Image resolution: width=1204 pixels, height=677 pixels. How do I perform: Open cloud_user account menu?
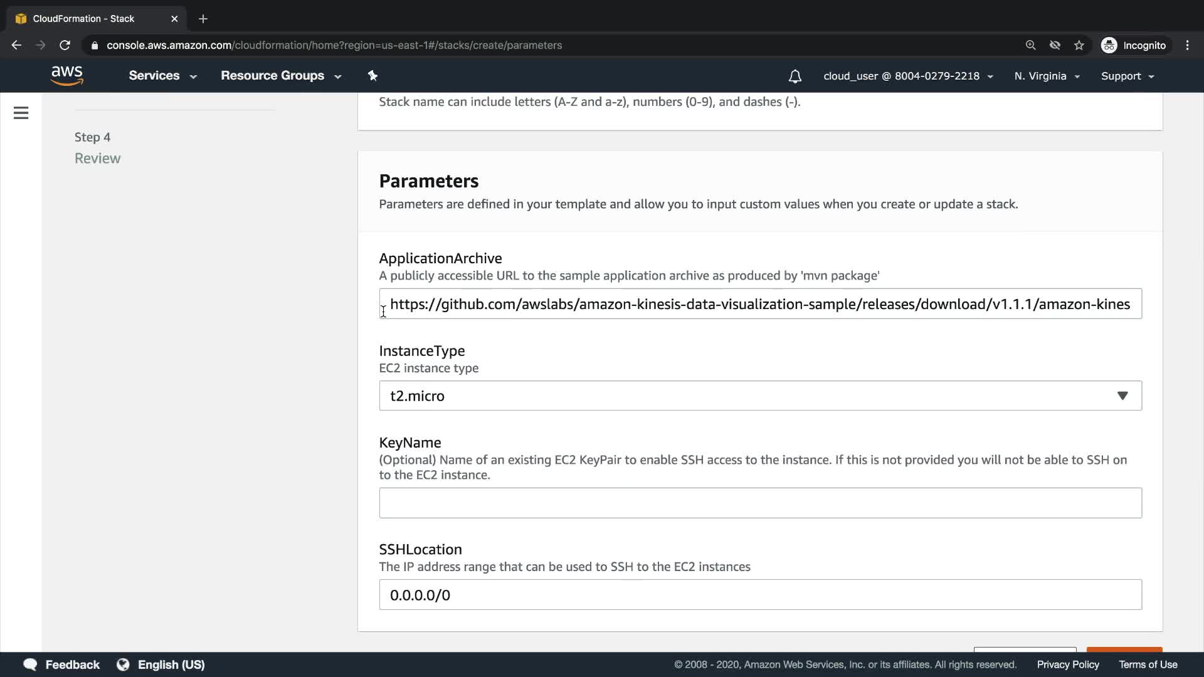point(907,76)
